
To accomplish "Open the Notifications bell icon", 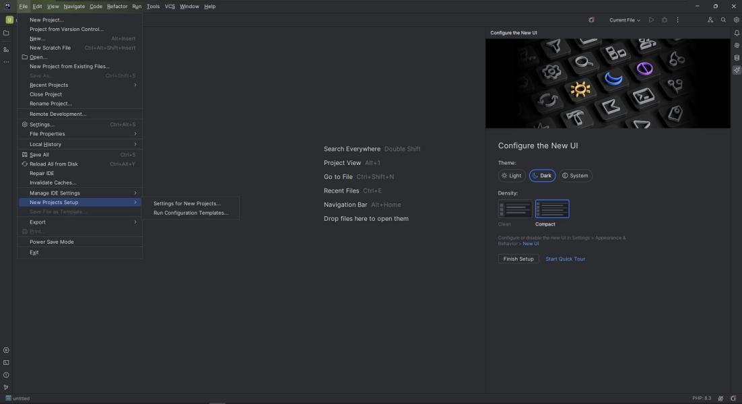I will [x=737, y=33].
